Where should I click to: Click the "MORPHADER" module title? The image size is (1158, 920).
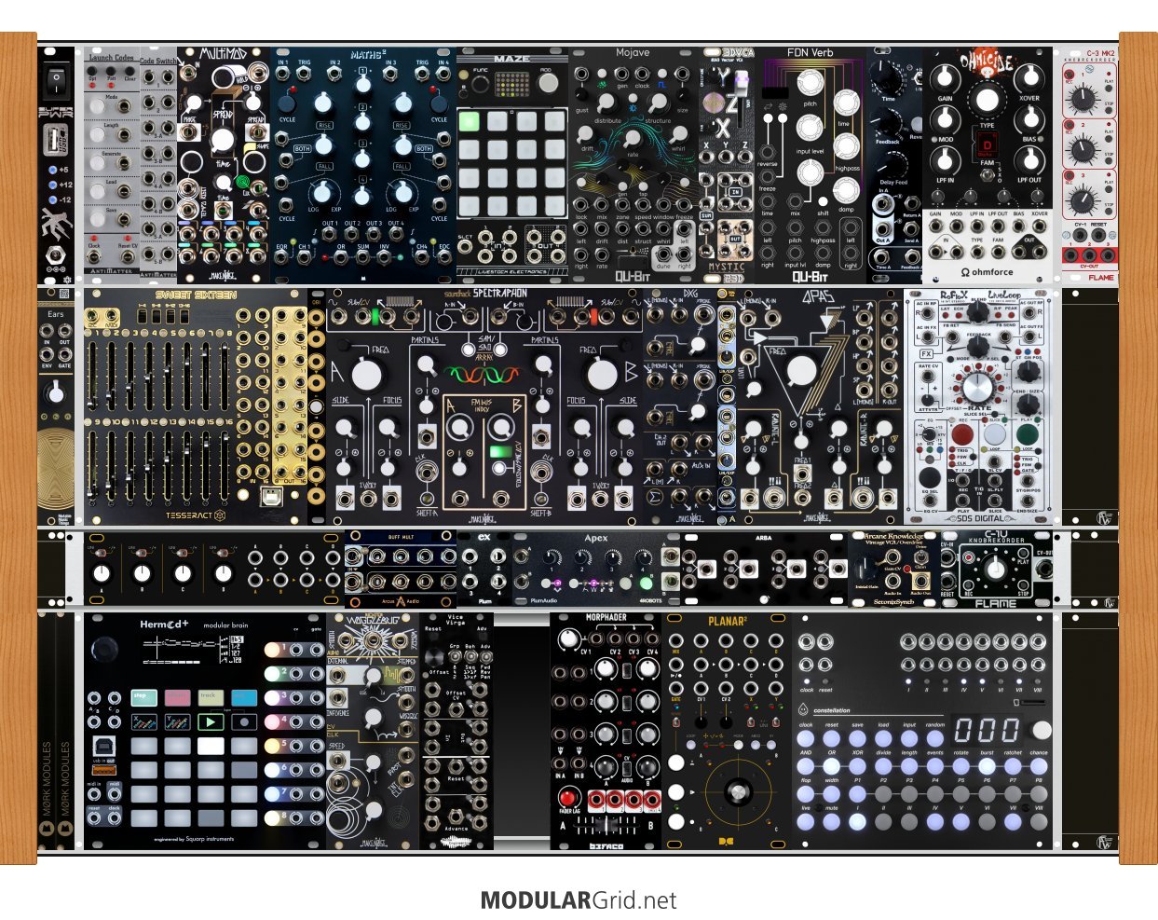[x=606, y=617]
